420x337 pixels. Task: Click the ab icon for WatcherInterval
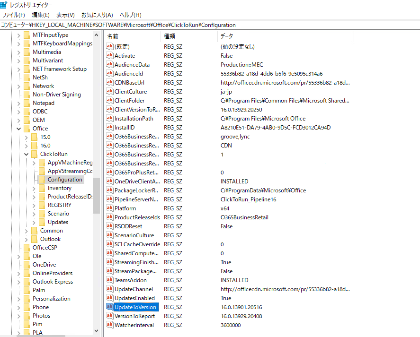(109, 325)
